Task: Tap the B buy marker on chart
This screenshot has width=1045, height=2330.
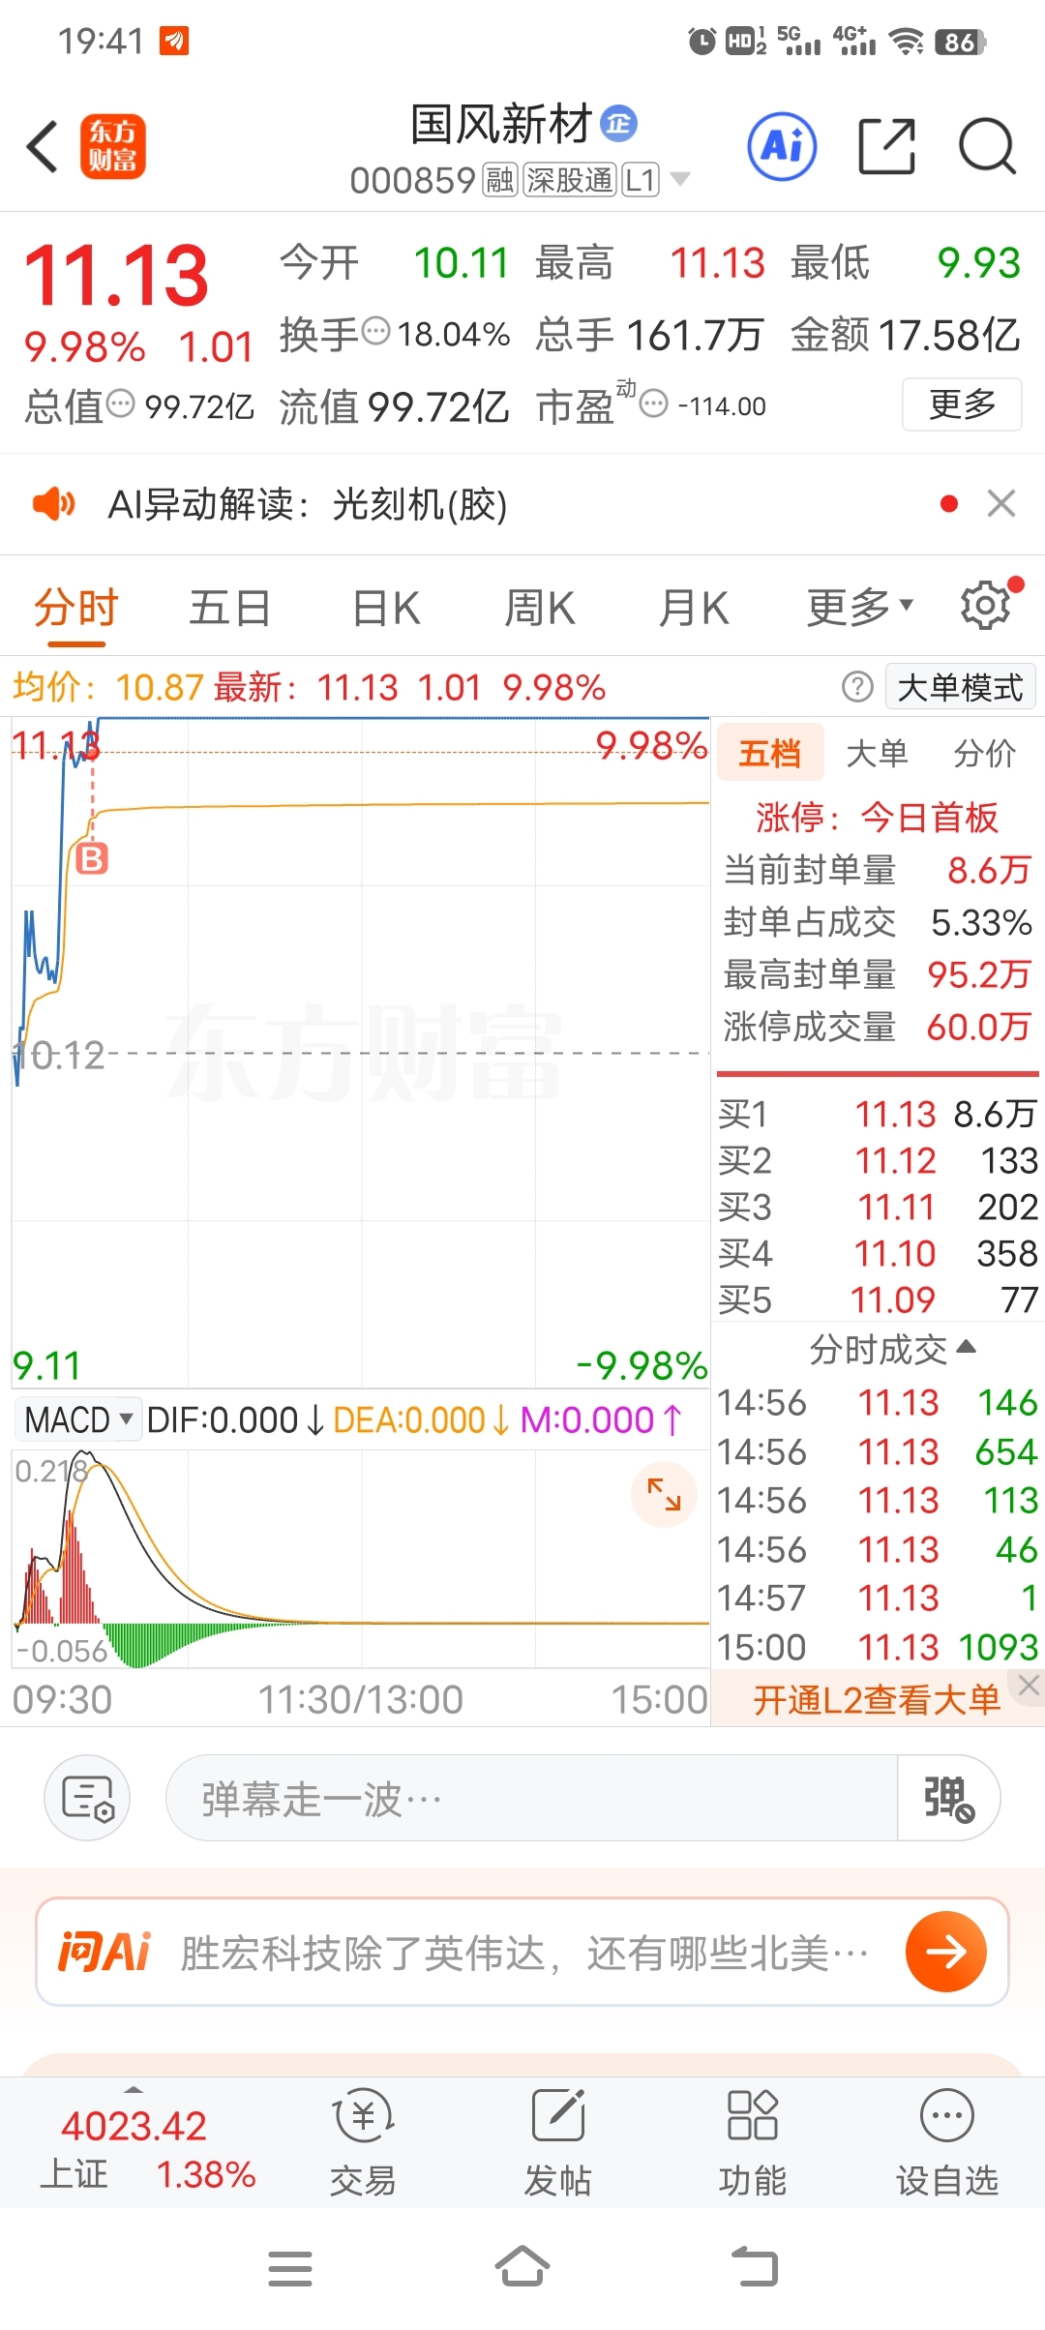Action: 92,858
